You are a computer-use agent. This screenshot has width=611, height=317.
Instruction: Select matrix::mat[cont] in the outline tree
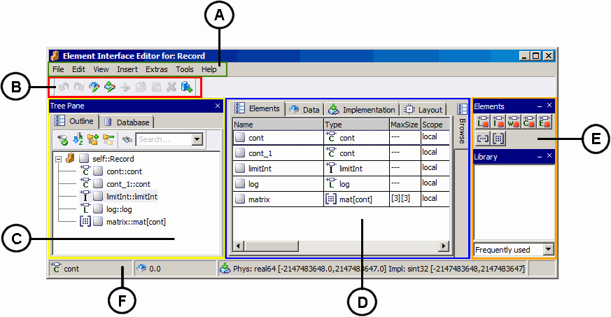[136, 222]
